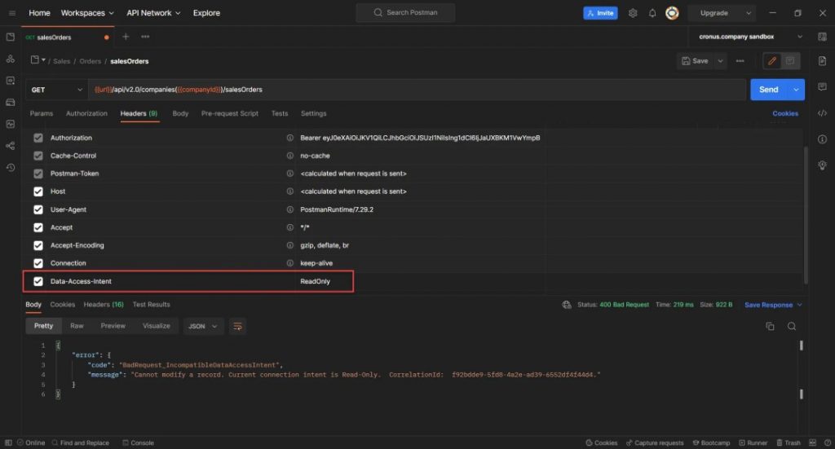The height and width of the screenshot is (449, 835).
Task: Open request Info icon in right sidebar
Action: tap(822, 139)
